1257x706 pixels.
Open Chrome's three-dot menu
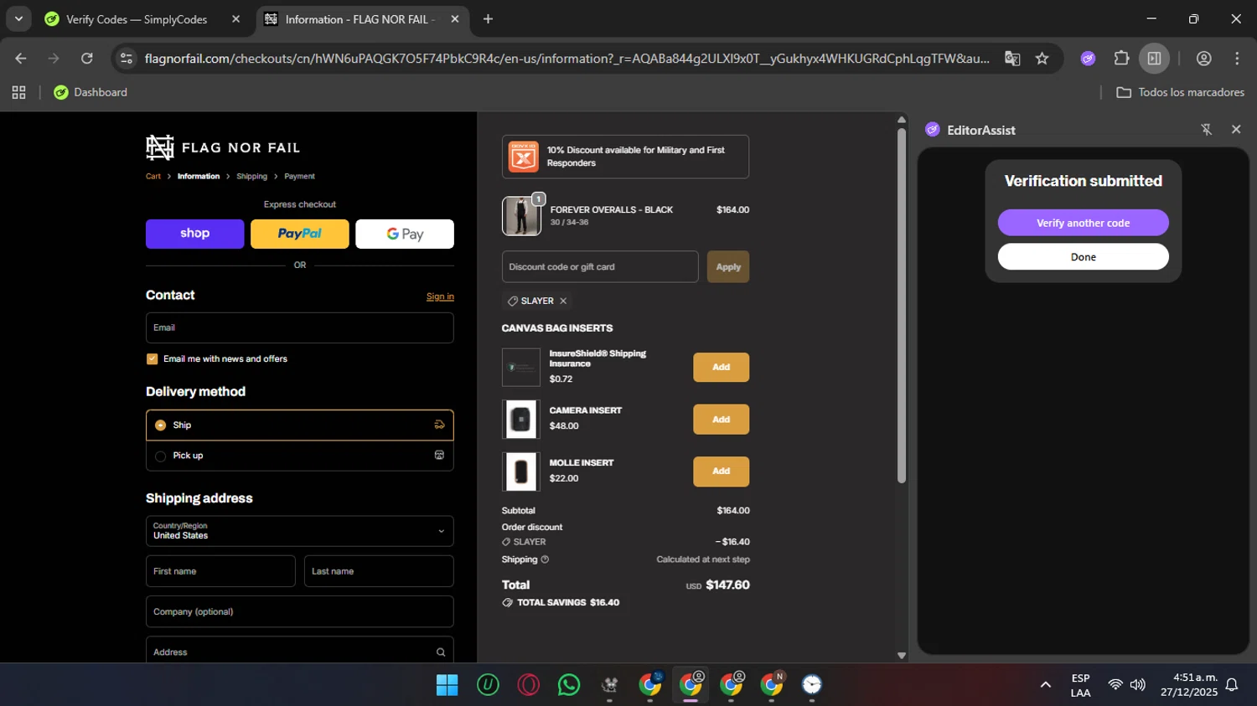1237,59
